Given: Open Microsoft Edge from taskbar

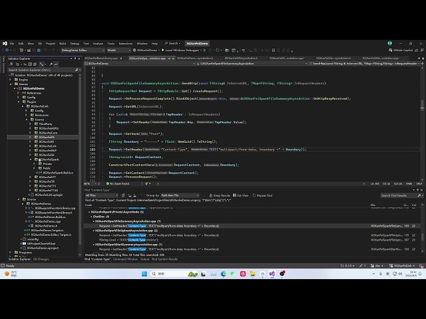Looking at the screenshot, I should pyautogui.click(x=224, y=274).
